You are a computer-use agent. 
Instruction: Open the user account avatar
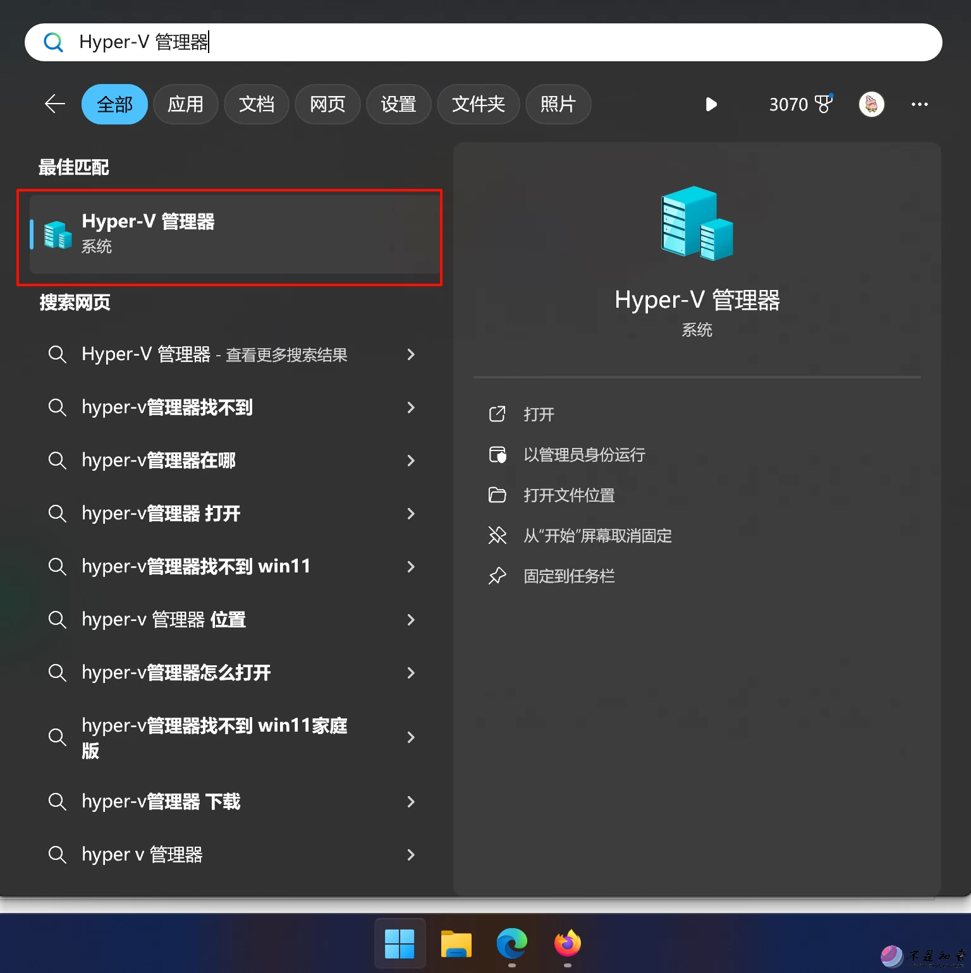tap(872, 104)
